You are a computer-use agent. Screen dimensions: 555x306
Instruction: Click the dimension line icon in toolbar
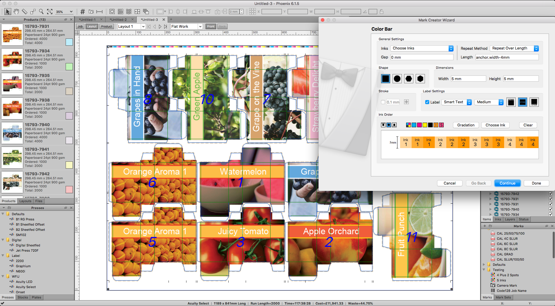coord(99,12)
